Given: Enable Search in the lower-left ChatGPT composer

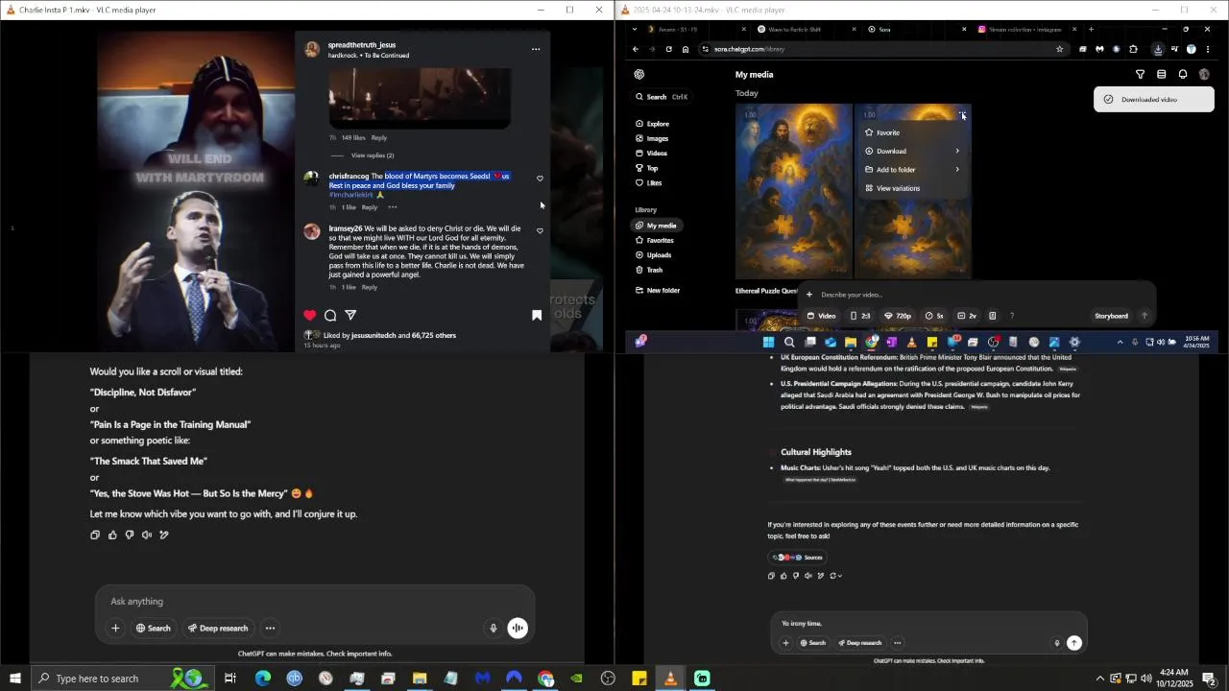Looking at the screenshot, I should [x=153, y=629].
